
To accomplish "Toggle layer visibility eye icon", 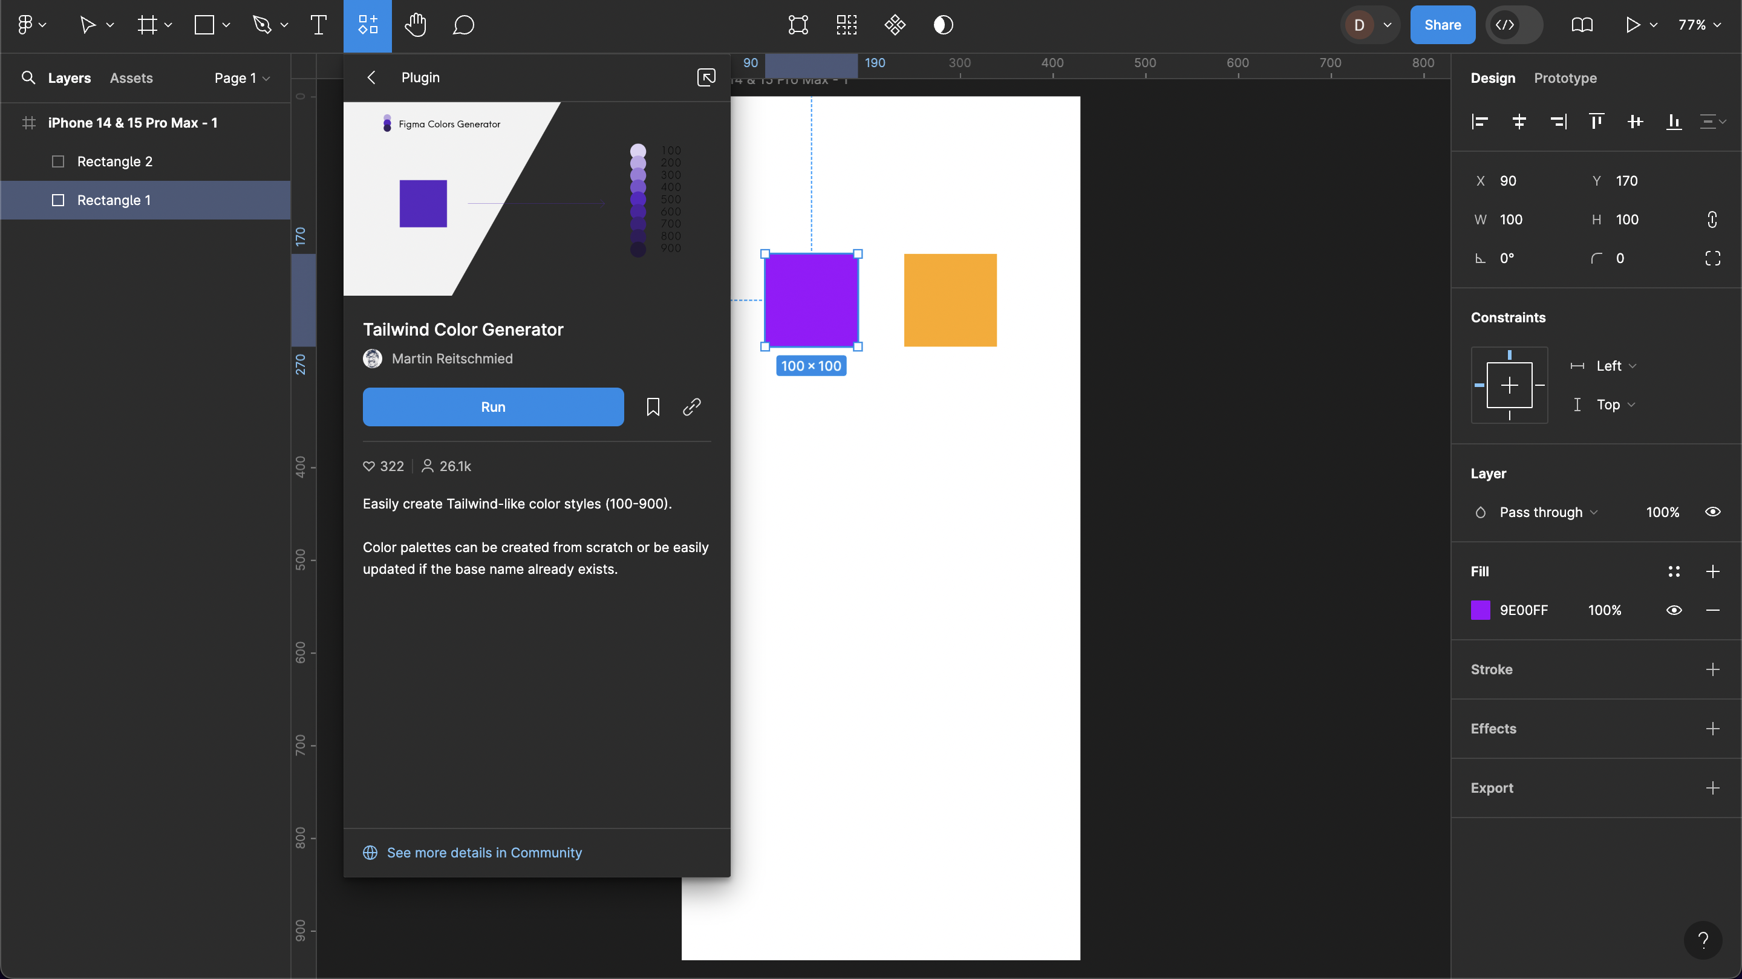I will [1712, 512].
